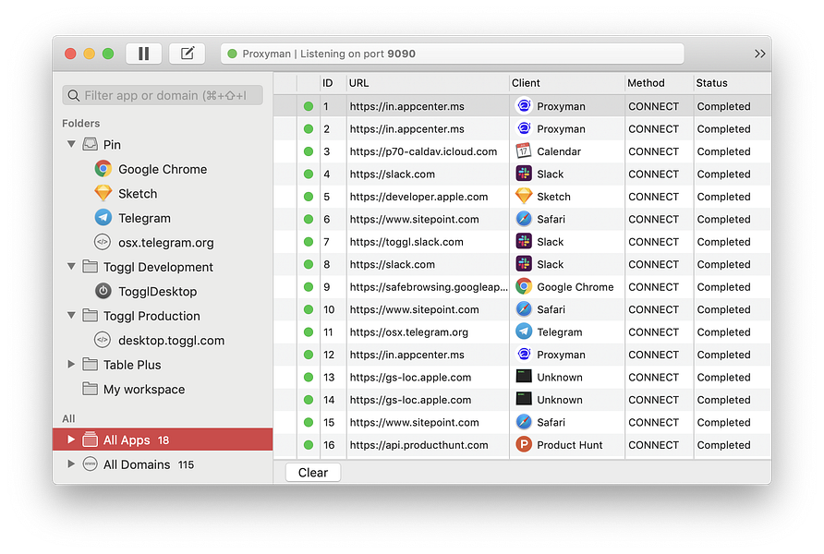Click Google Chrome icon in row 9
The height and width of the screenshot is (554, 824).
[x=524, y=287]
